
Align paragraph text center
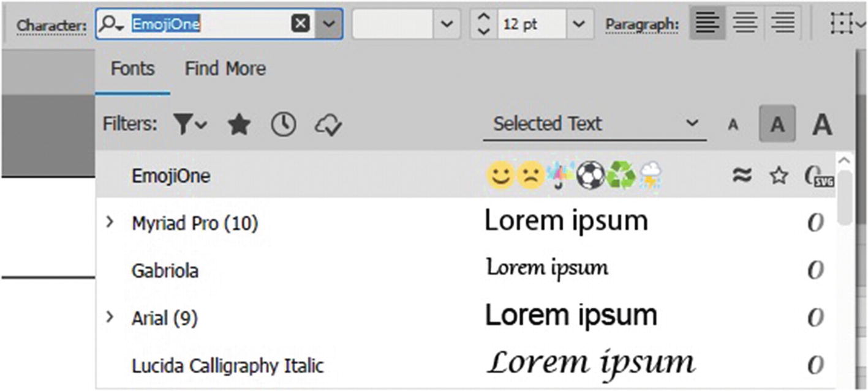[745, 23]
